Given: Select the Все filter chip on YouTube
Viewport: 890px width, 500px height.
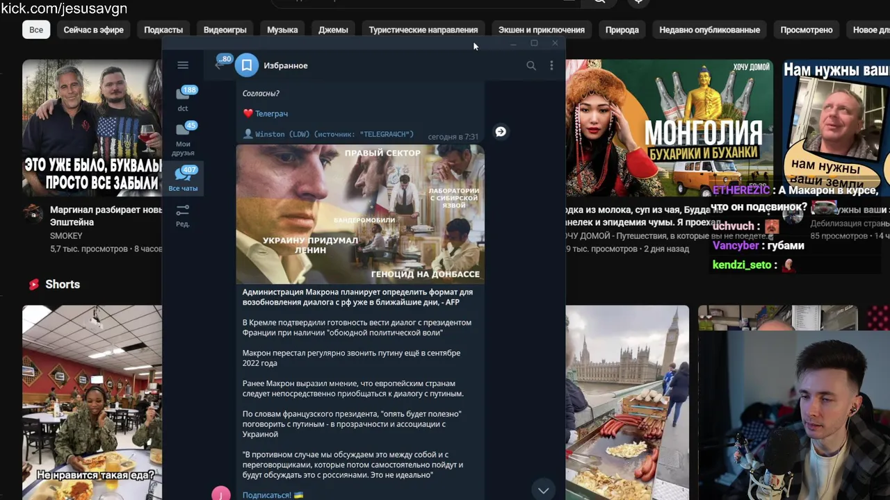Looking at the screenshot, I should coord(36,30).
